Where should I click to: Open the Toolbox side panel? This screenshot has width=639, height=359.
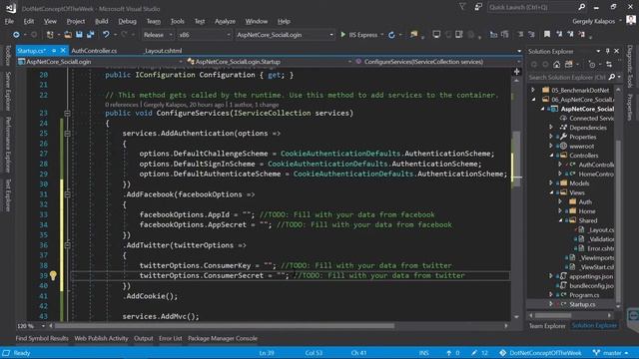click(8, 56)
